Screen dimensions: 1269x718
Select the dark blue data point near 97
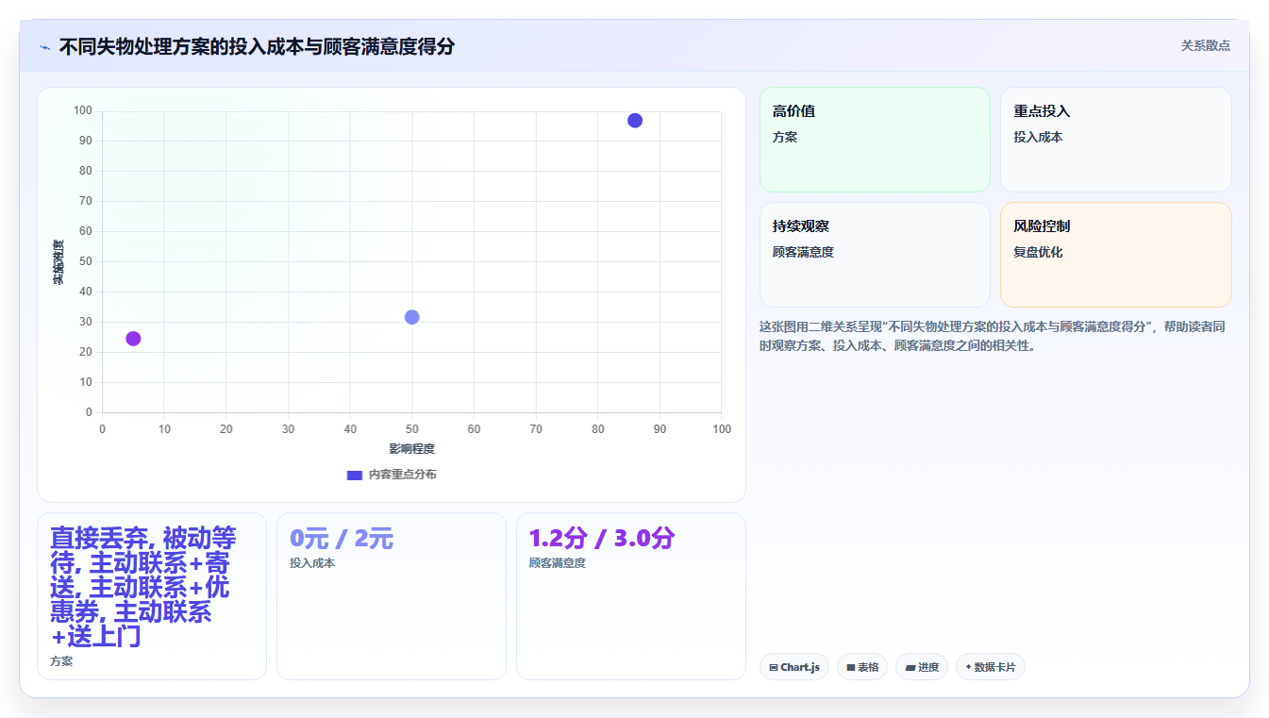tap(635, 121)
